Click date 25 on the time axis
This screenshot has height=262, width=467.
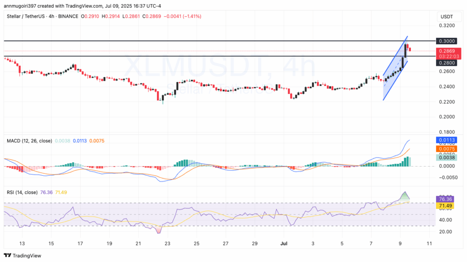pyautogui.click(x=197, y=244)
